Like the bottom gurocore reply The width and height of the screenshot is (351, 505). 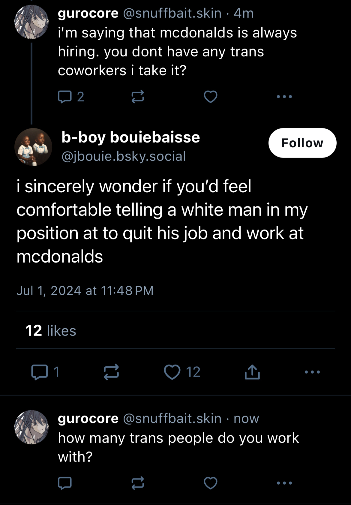(211, 483)
